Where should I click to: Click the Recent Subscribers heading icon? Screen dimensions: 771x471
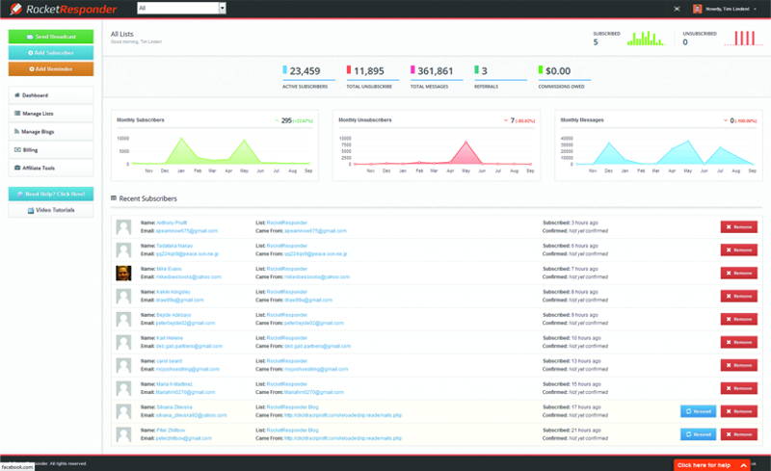coord(114,198)
